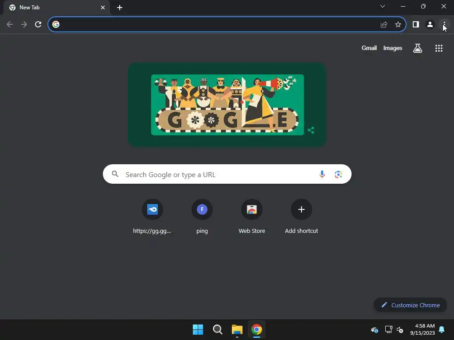Click the magnifier icon in the search box
The width and height of the screenshot is (454, 340).
115,174
